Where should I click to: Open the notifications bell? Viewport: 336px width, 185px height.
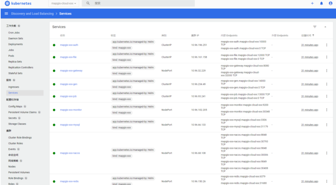[321, 3]
